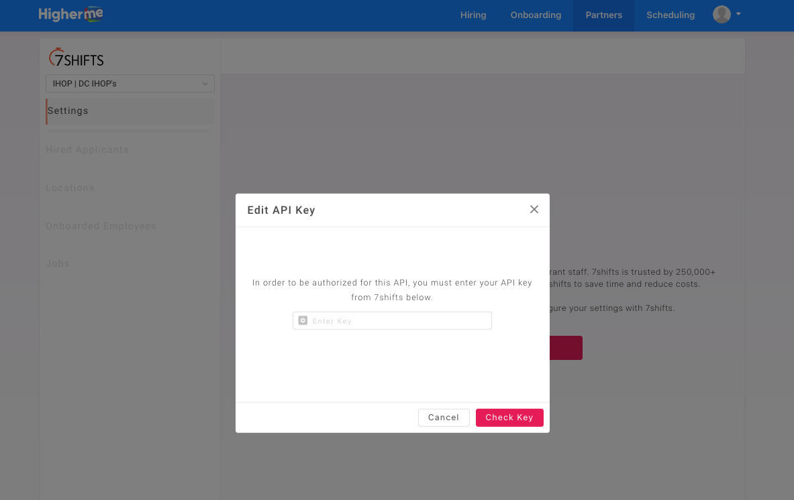
Task: Click the HigherMe logo
Action: [70, 15]
